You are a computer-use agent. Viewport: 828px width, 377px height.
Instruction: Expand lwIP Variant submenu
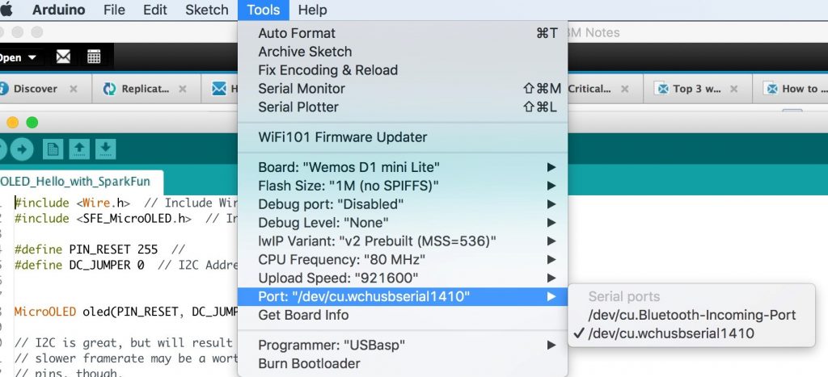pos(403,241)
